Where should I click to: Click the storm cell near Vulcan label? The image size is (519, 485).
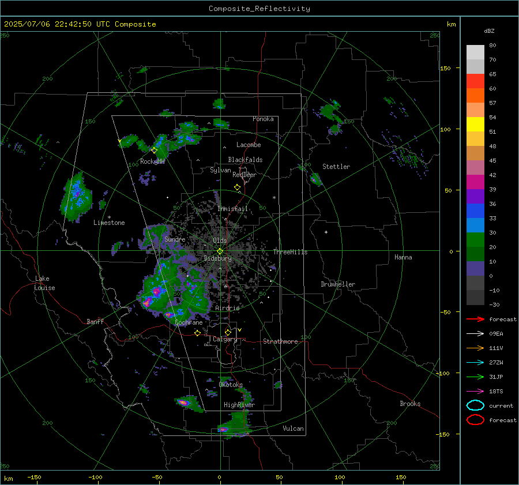pos(234,426)
